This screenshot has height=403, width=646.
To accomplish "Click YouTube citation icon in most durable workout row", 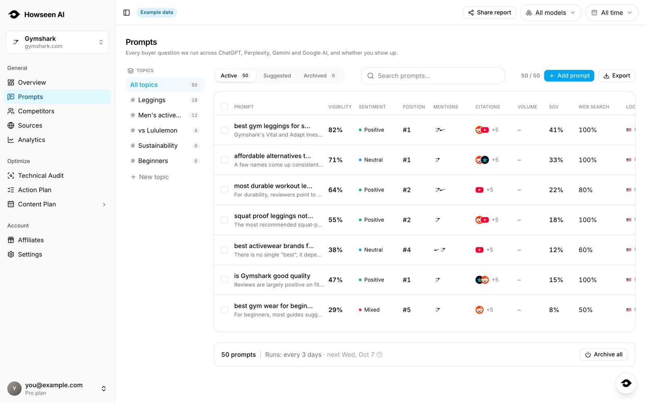I will coord(479,190).
